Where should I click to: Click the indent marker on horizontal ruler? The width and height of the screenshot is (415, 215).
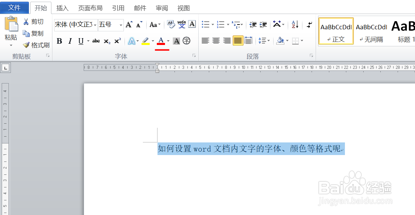click(157, 67)
